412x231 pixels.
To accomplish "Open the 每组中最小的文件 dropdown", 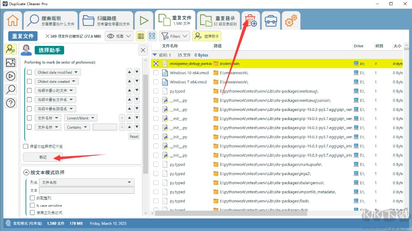I will coord(55,91).
